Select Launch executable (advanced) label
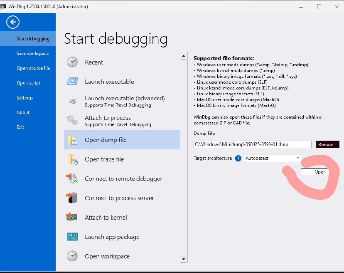The width and height of the screenshot is (344, 273). (x=125, y=98)
